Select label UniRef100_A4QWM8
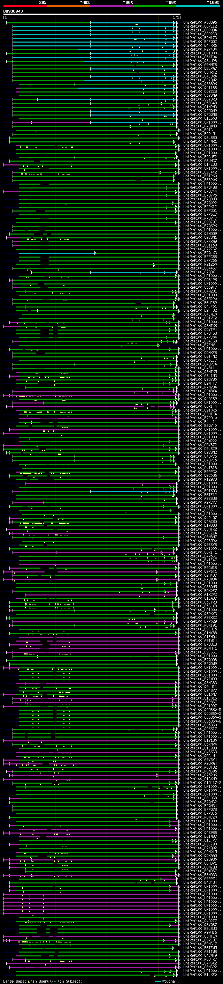Screen dimensions: 223x984 click(x=200, y=126)
